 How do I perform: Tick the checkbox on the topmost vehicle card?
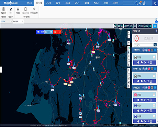154,57
